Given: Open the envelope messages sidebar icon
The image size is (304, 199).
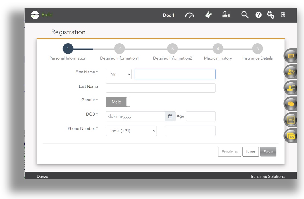Looking at the screenshot, I should pyautogui.click(x=291, y=136).
